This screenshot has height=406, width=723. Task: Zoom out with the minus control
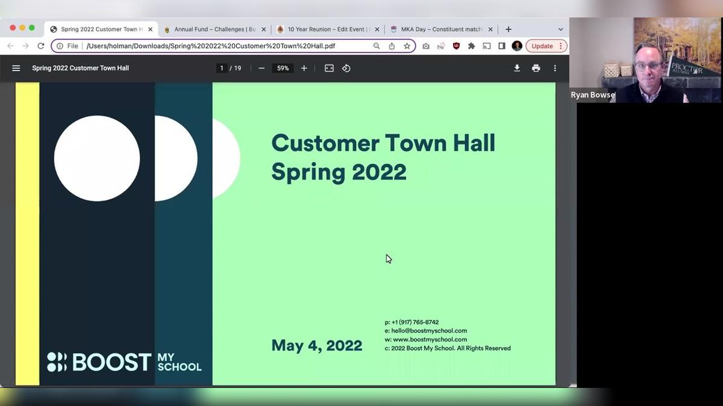pyautogui.click(x=261, y=68)
